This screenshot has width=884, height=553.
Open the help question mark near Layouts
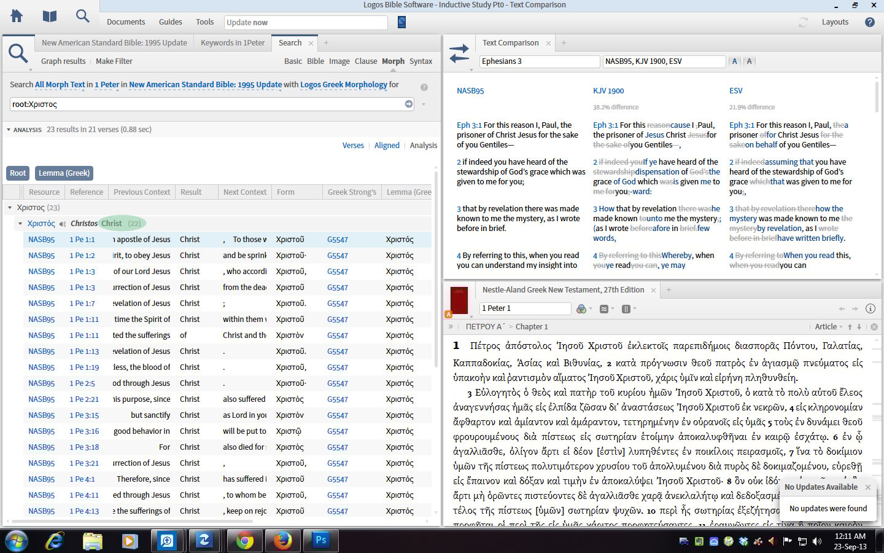(869, 22)
